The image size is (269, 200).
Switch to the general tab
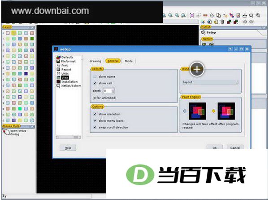(113, 61)
